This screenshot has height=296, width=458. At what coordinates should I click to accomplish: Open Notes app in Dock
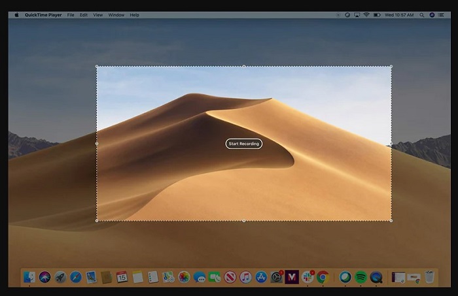137,277
